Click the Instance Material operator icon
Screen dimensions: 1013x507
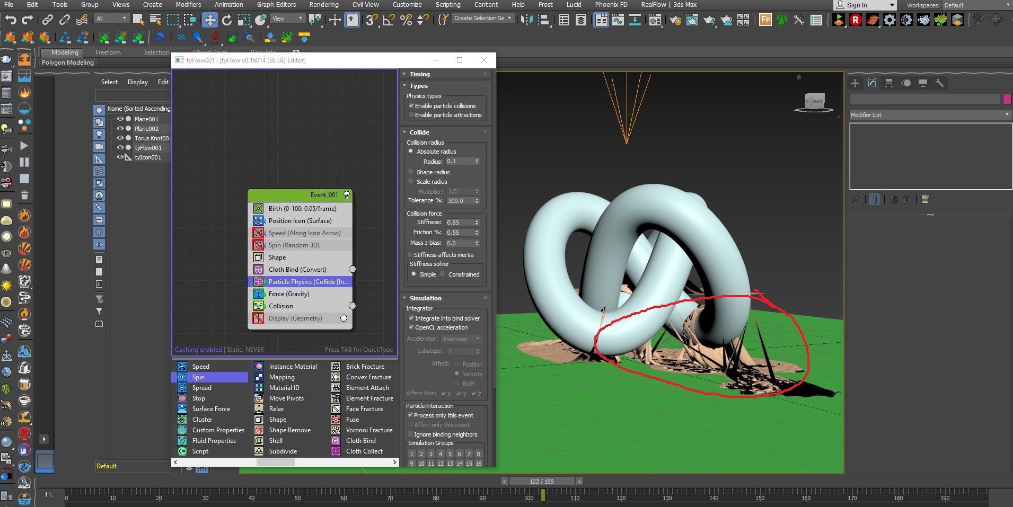coord(259,367)
